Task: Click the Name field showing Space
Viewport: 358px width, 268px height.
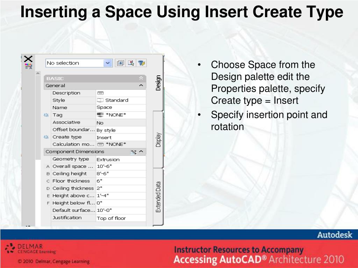Action: 121,107
